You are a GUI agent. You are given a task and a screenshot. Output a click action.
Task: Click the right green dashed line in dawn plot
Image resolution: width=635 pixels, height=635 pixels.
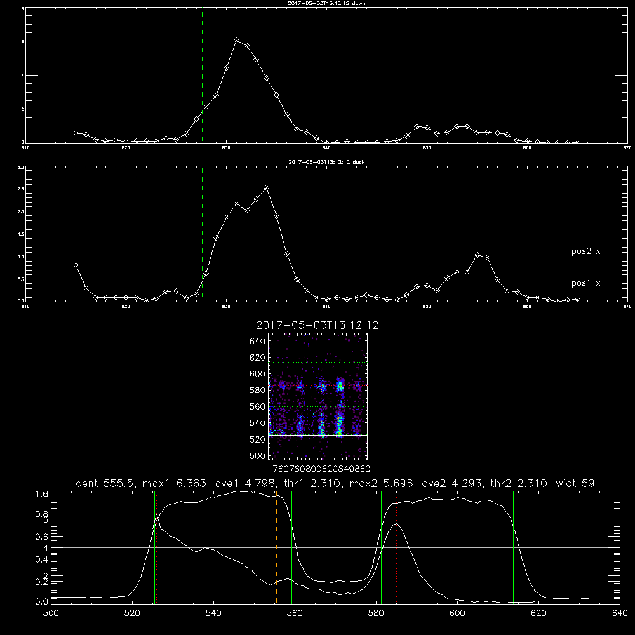tap(351, 76)
